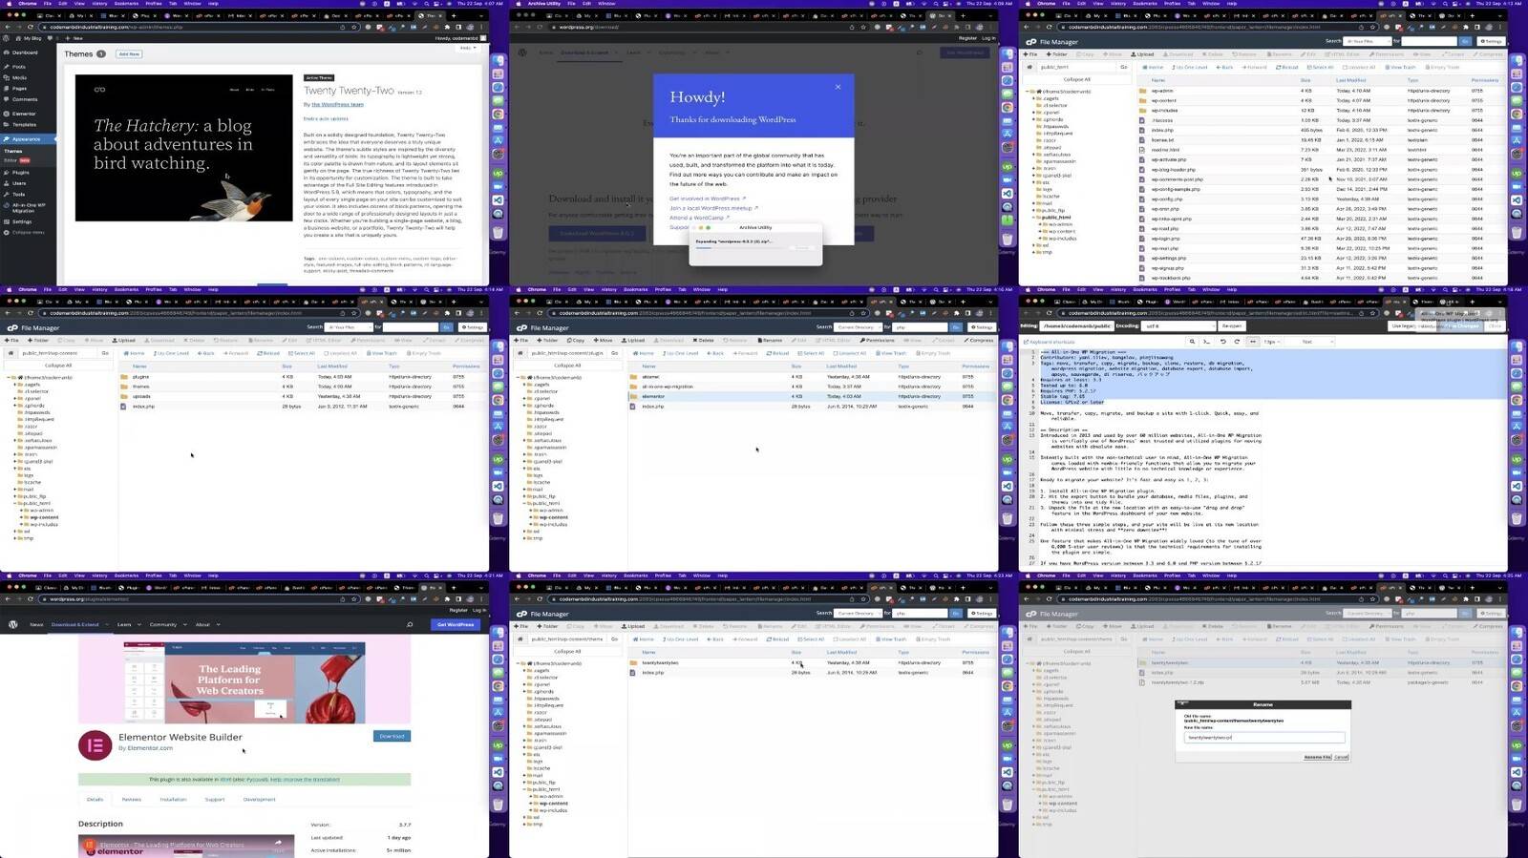Open Tools in the WordPress admin sidebar
Image resolution: width=1528 pixels, height=858 pixels.
[x=19, y=194]
